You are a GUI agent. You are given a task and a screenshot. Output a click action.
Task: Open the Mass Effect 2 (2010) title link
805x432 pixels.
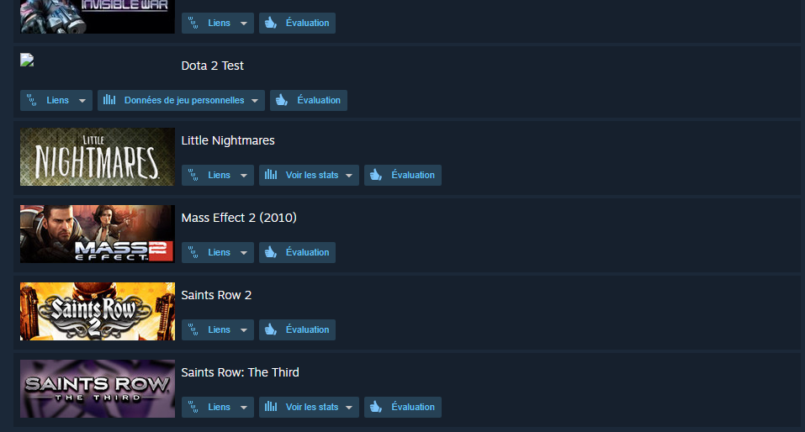pyautogui.click(x=239, y=218)
